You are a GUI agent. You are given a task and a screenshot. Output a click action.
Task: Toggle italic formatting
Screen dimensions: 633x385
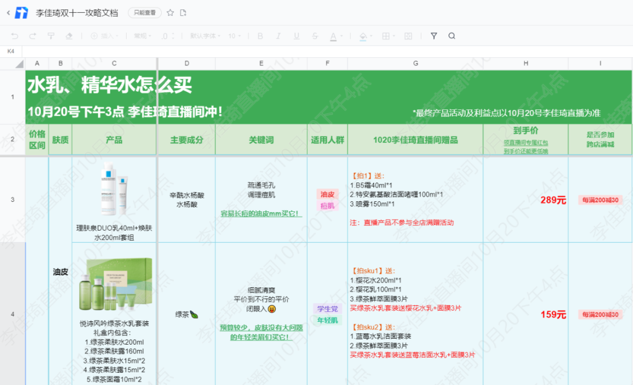pos(278,36)
